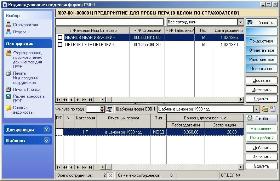Check the box for ИВАНОВ ИВАН ИВАНОВИЧ

click(x=60, y=37)
